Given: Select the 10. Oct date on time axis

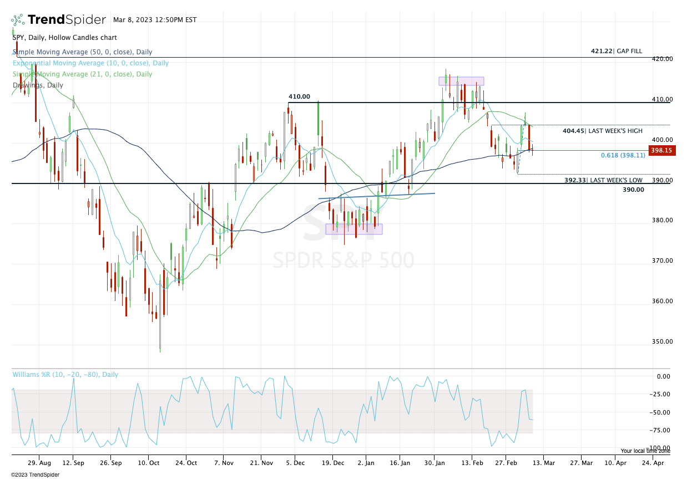Looking at the screenshot, I should (150, 462).
